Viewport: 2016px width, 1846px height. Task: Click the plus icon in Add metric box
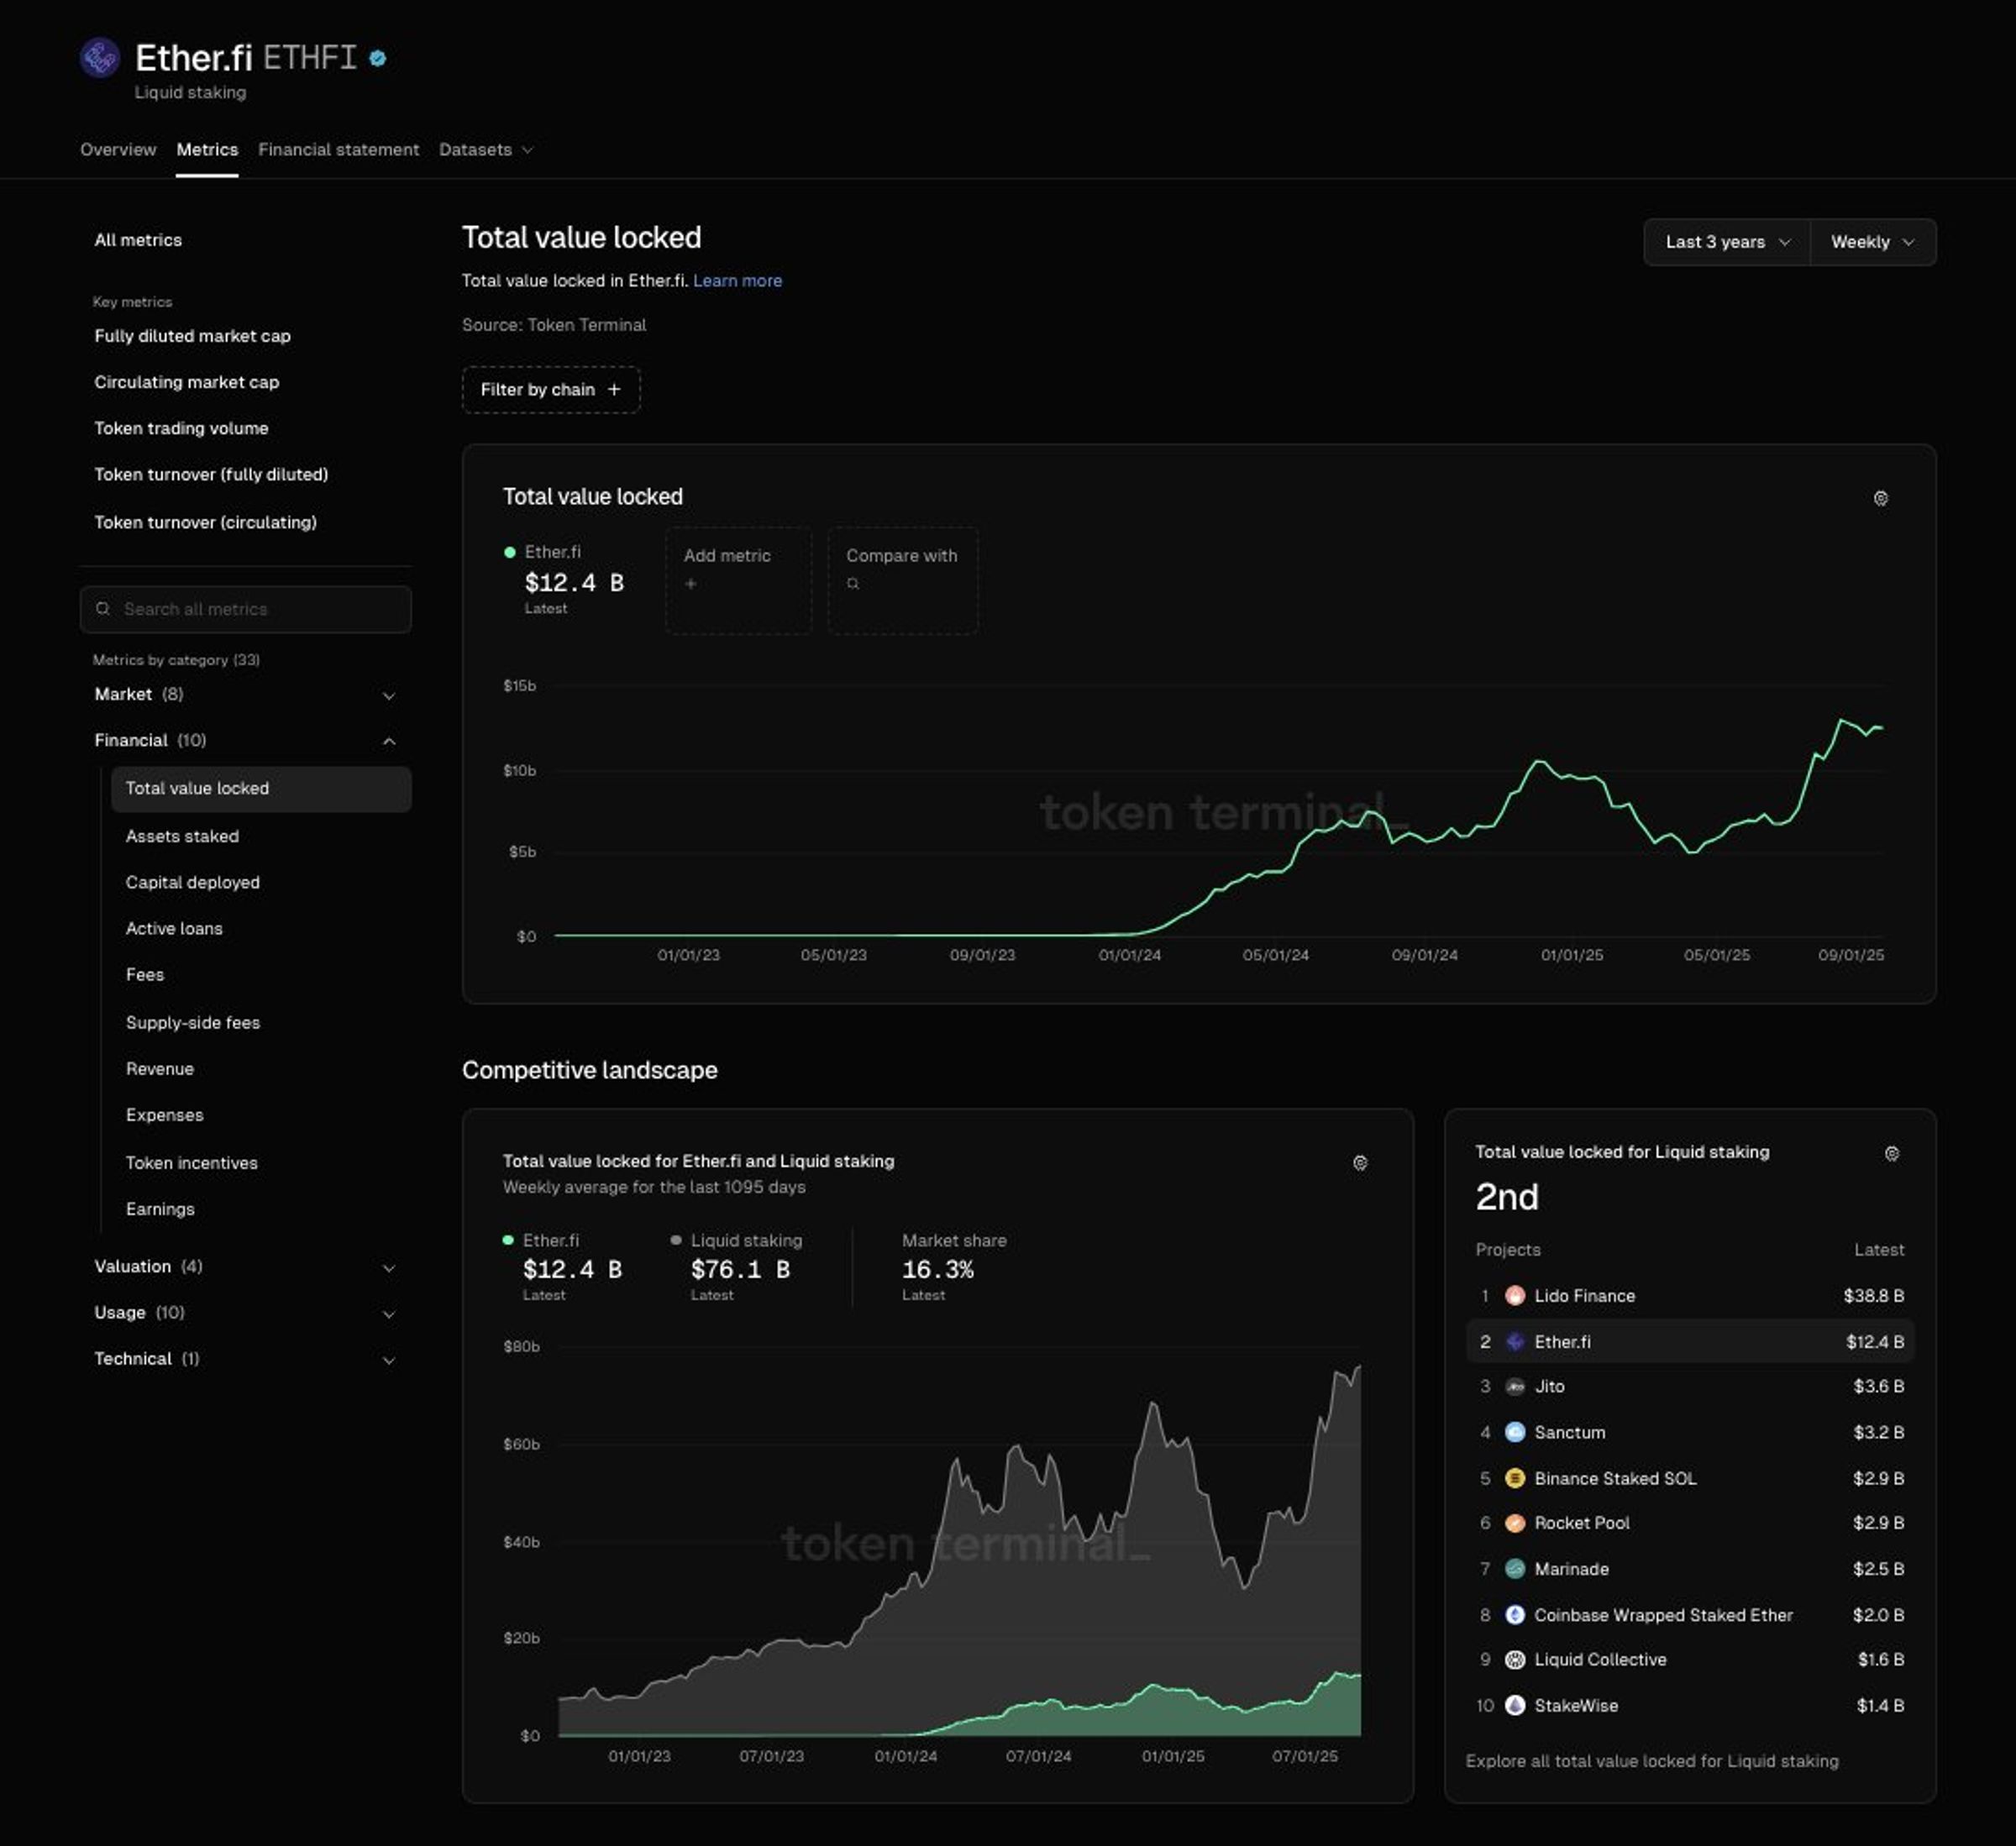(690, 583)
